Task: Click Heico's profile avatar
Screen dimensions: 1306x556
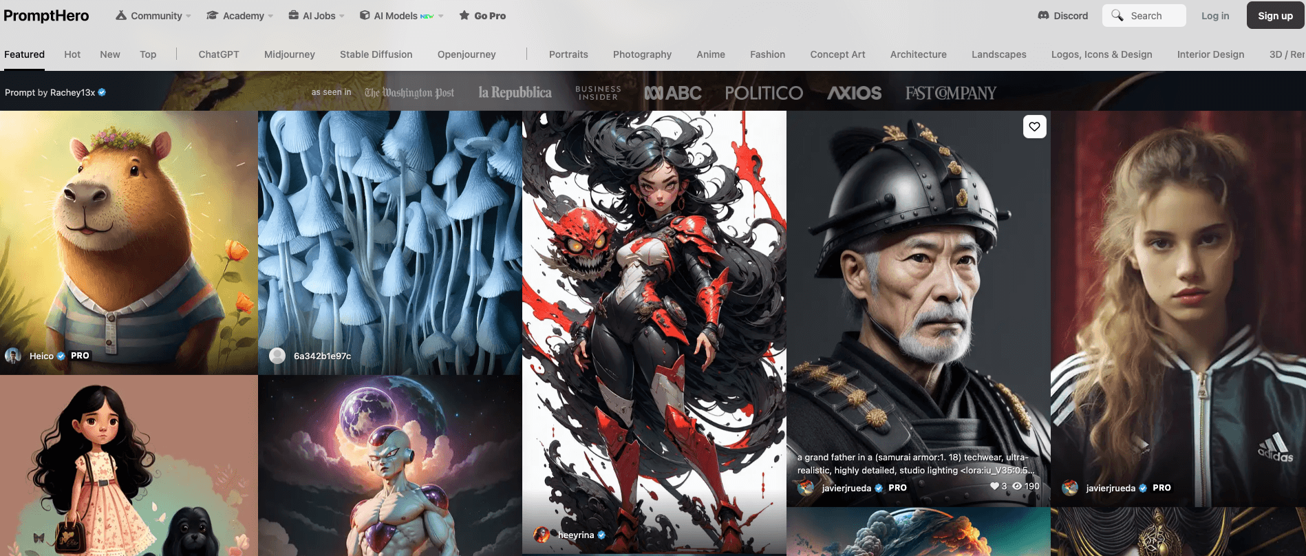Action: pyautogui.click(x=13, y=356)
